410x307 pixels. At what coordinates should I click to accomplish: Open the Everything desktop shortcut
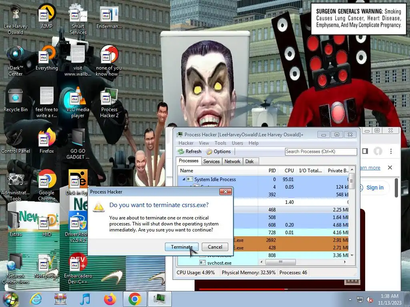pos(46,58)
